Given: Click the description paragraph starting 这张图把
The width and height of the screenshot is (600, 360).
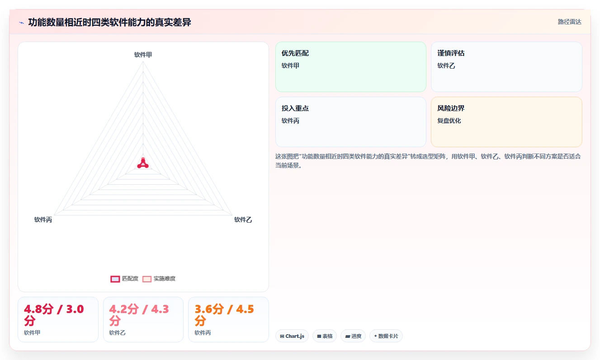Looking at the screenshot, I should coord(428,161).
